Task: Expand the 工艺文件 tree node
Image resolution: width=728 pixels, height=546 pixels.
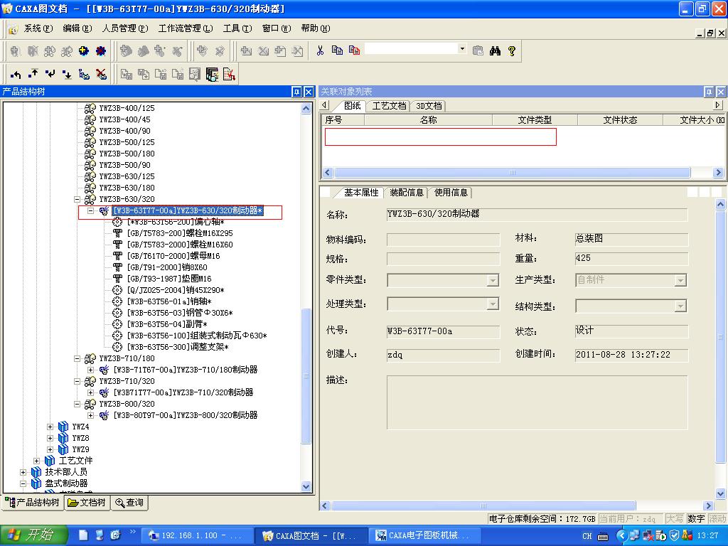Action: click(36, 461)
